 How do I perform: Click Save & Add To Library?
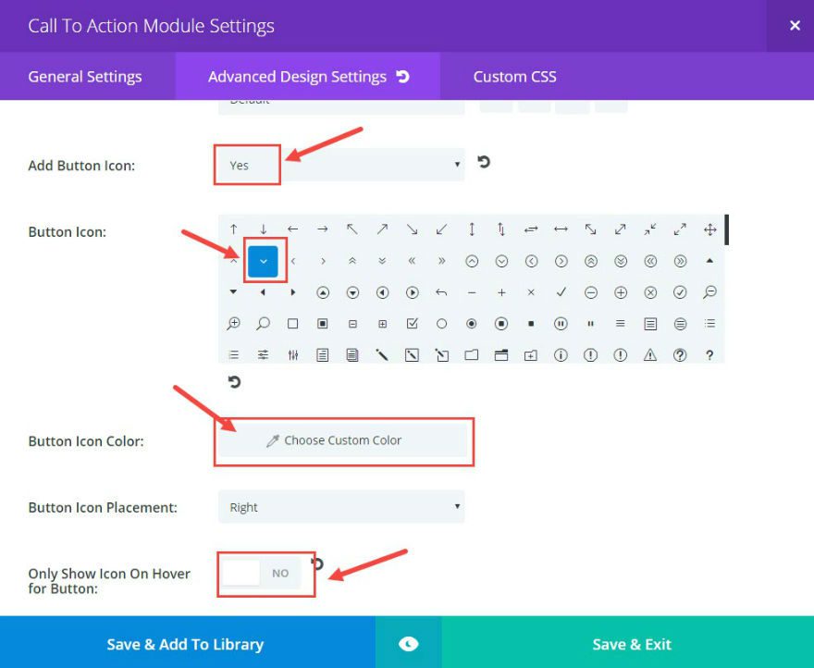[185, 644]
